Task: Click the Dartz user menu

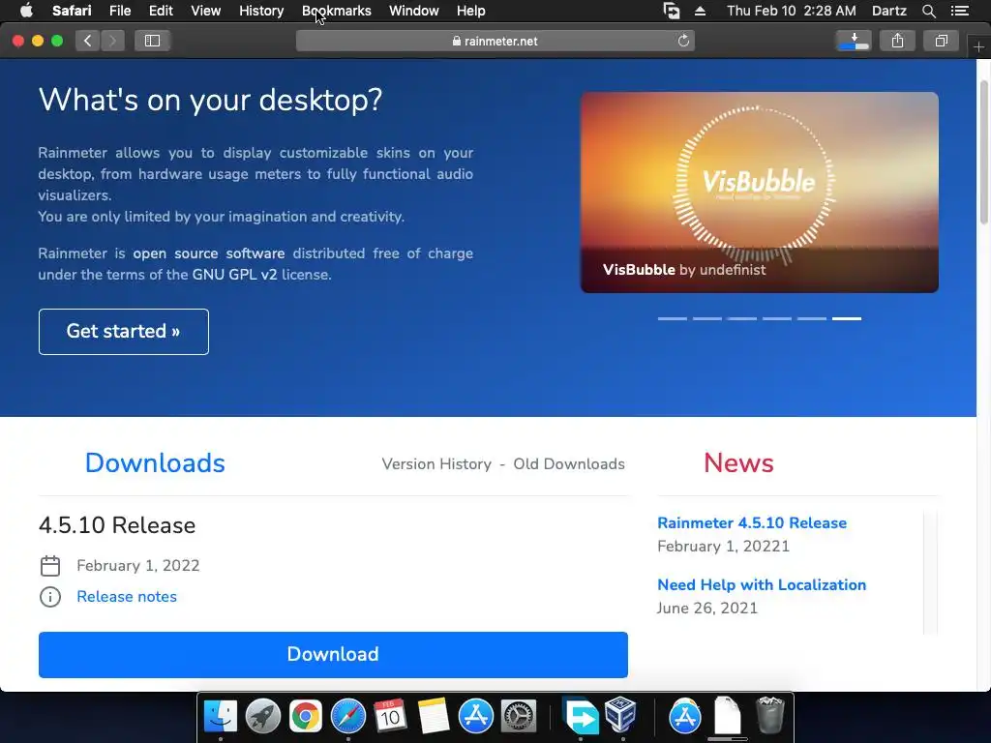Action: click(x=888, y=11)
